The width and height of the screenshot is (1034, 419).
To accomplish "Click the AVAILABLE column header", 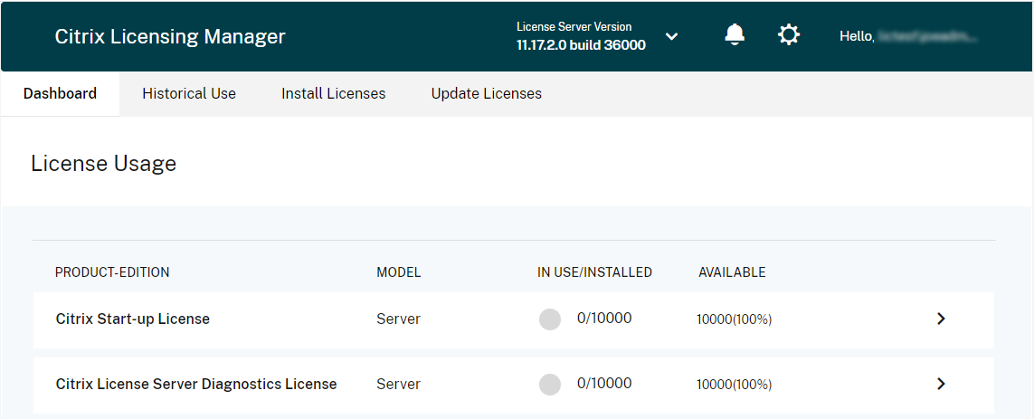I will pos(732,272).
